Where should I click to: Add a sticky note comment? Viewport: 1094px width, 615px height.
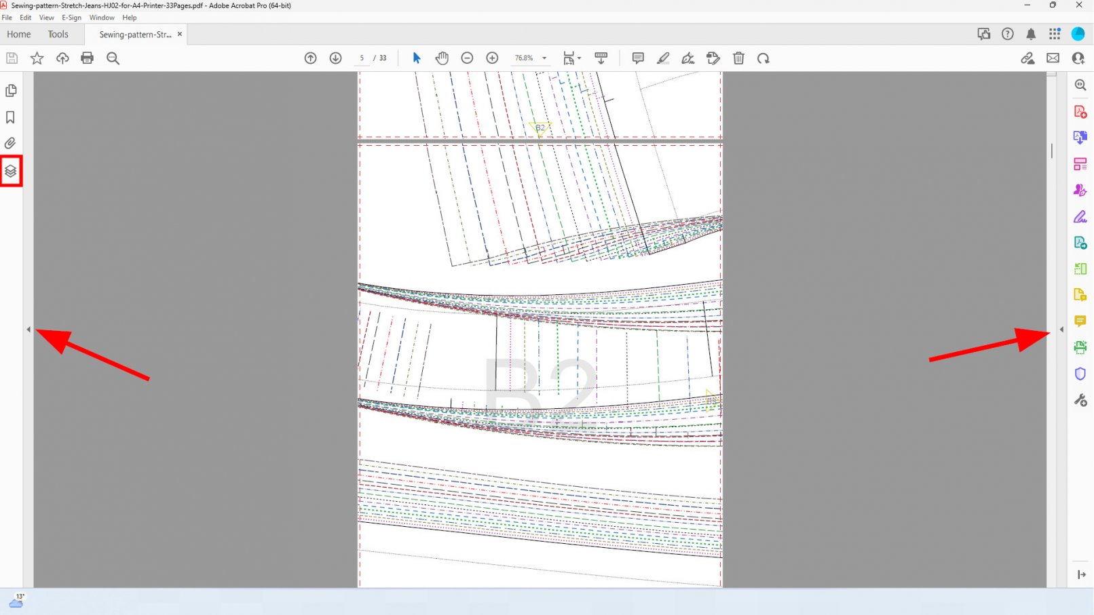637,58
